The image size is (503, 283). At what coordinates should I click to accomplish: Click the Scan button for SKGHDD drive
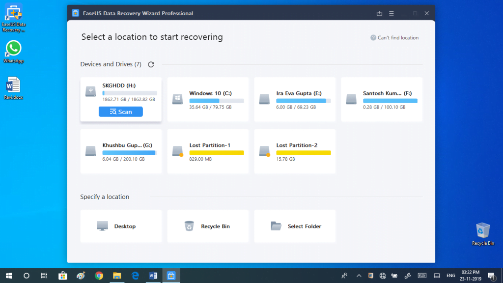coord(121,112)
